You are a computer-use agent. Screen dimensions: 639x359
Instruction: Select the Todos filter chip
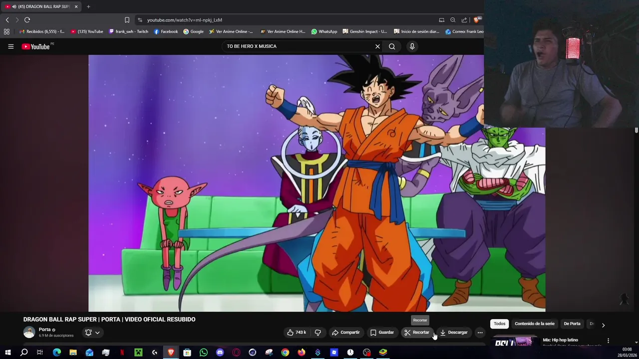[500, 324]
